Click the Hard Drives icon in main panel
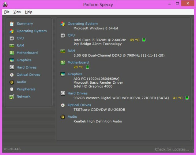 [63, 93]
